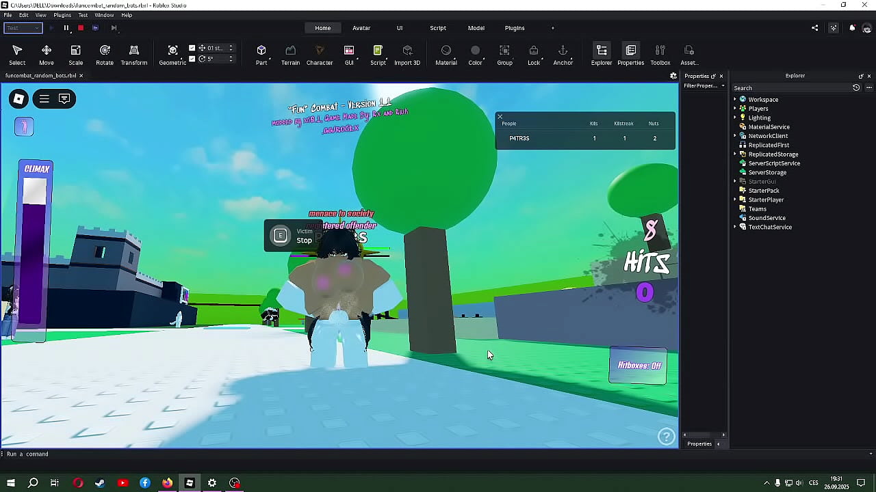The height and width of the screenshot is (492, 876).
Task: Stop the running playtest
Action: (80, 28)
